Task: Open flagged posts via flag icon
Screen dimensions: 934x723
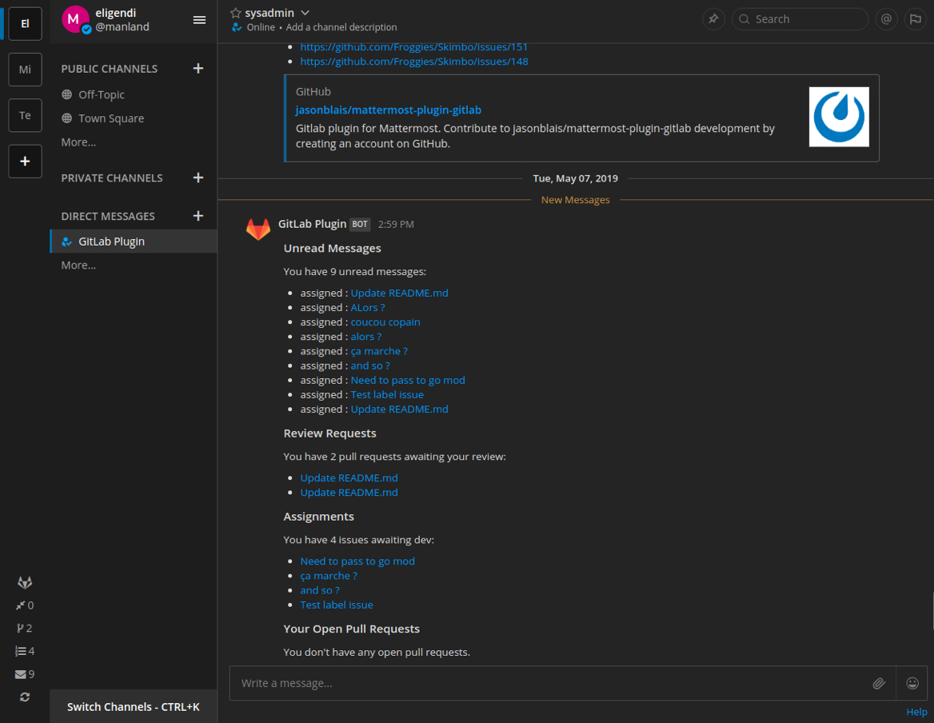Action: tap(916, 19)
